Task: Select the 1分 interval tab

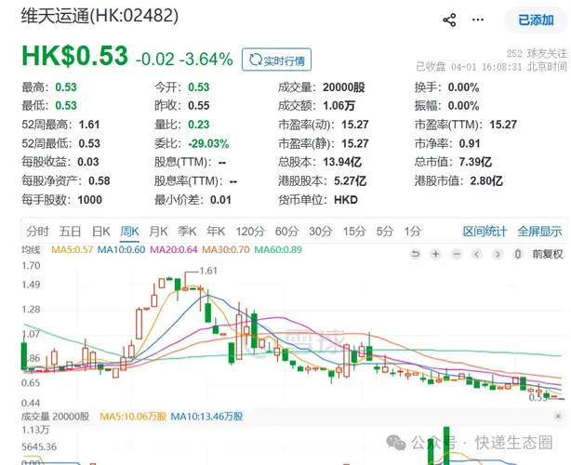Action: coord(413,232)
